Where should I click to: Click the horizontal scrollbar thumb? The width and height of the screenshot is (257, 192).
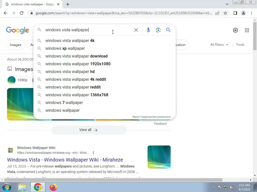tap(113, 180)
